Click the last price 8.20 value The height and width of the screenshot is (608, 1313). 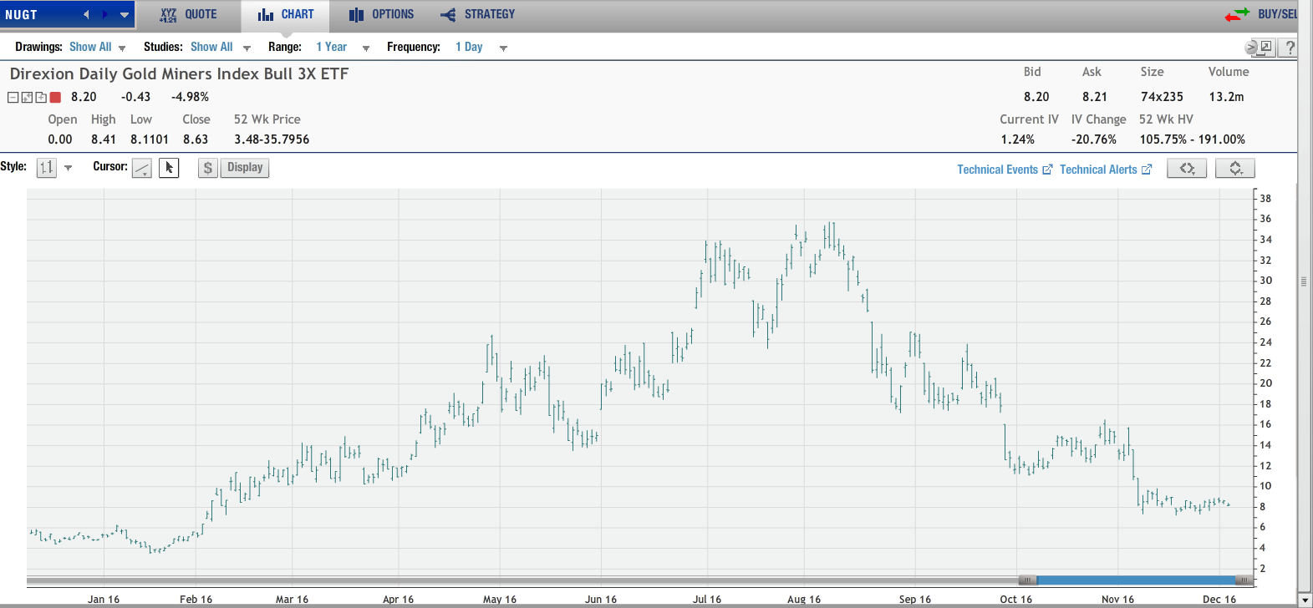point(84,97)
